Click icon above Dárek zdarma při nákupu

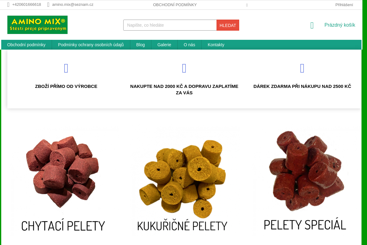point(302,68)
